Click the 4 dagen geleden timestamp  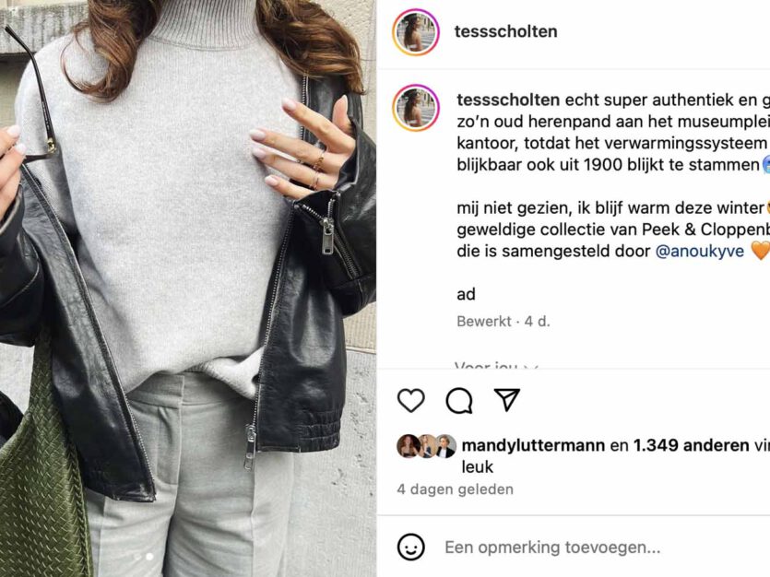coord(456,489)
